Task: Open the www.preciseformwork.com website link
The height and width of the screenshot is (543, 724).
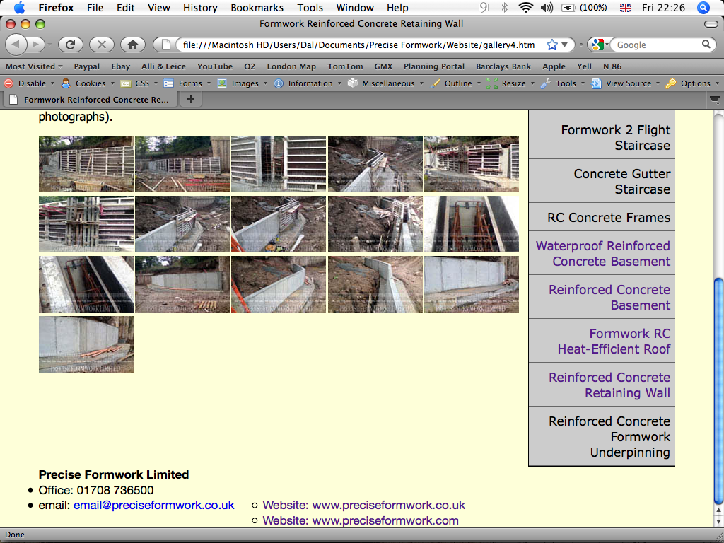Action: click(x=361, y=521)
